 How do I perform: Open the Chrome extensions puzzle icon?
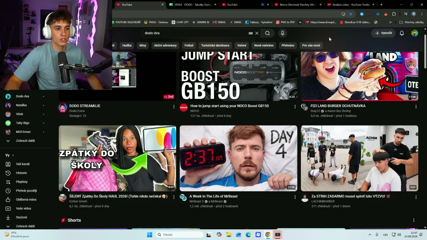[x=394, y=14]
